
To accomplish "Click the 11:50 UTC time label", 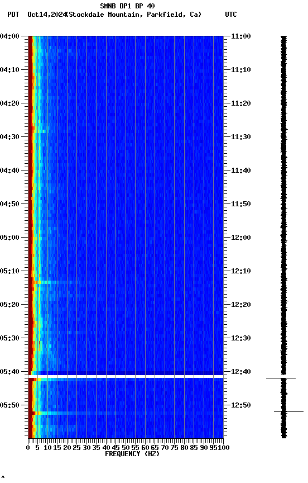I will 241,204.
